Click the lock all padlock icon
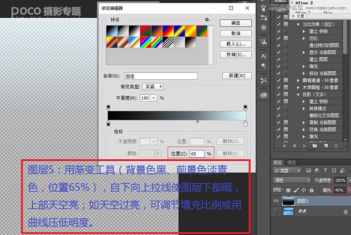 click(x=312, y=190)
